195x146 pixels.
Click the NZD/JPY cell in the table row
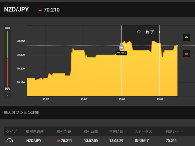34,141
